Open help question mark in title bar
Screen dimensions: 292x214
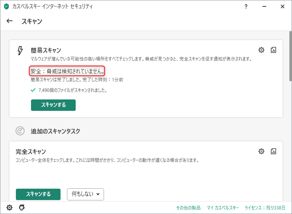(x=246, y=6)
